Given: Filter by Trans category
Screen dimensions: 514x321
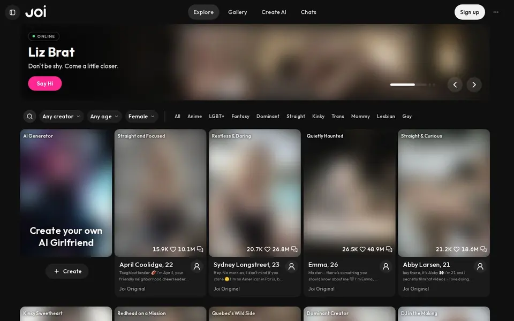Looking at the screenshot, I should (x=338, y=116).
